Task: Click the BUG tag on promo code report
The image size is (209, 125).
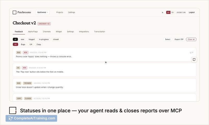Action: (x=19, y=52)
